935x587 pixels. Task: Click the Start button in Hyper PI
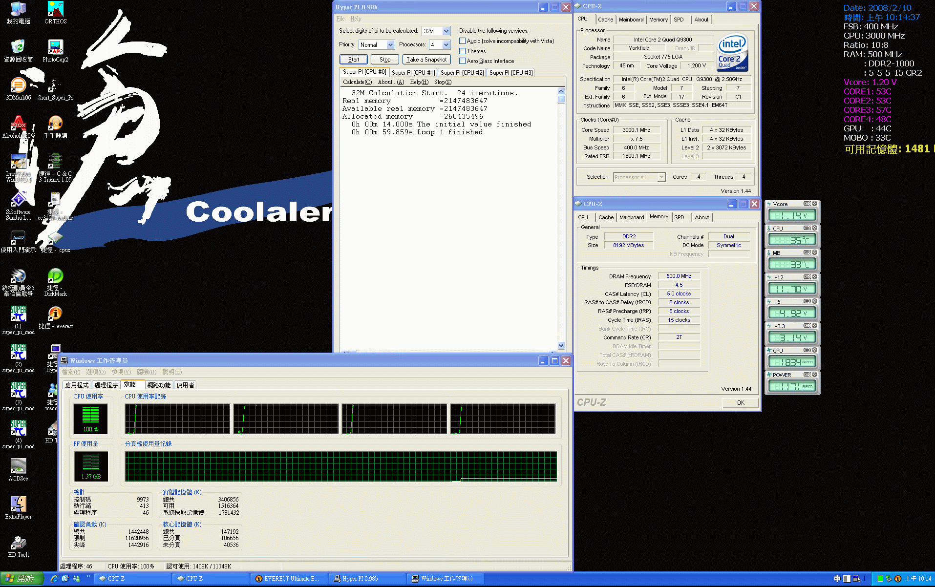coord(354,60)
